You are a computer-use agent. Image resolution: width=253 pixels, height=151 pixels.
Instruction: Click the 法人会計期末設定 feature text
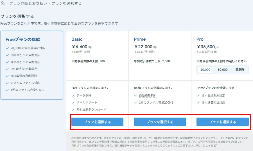tap(213, 95)
